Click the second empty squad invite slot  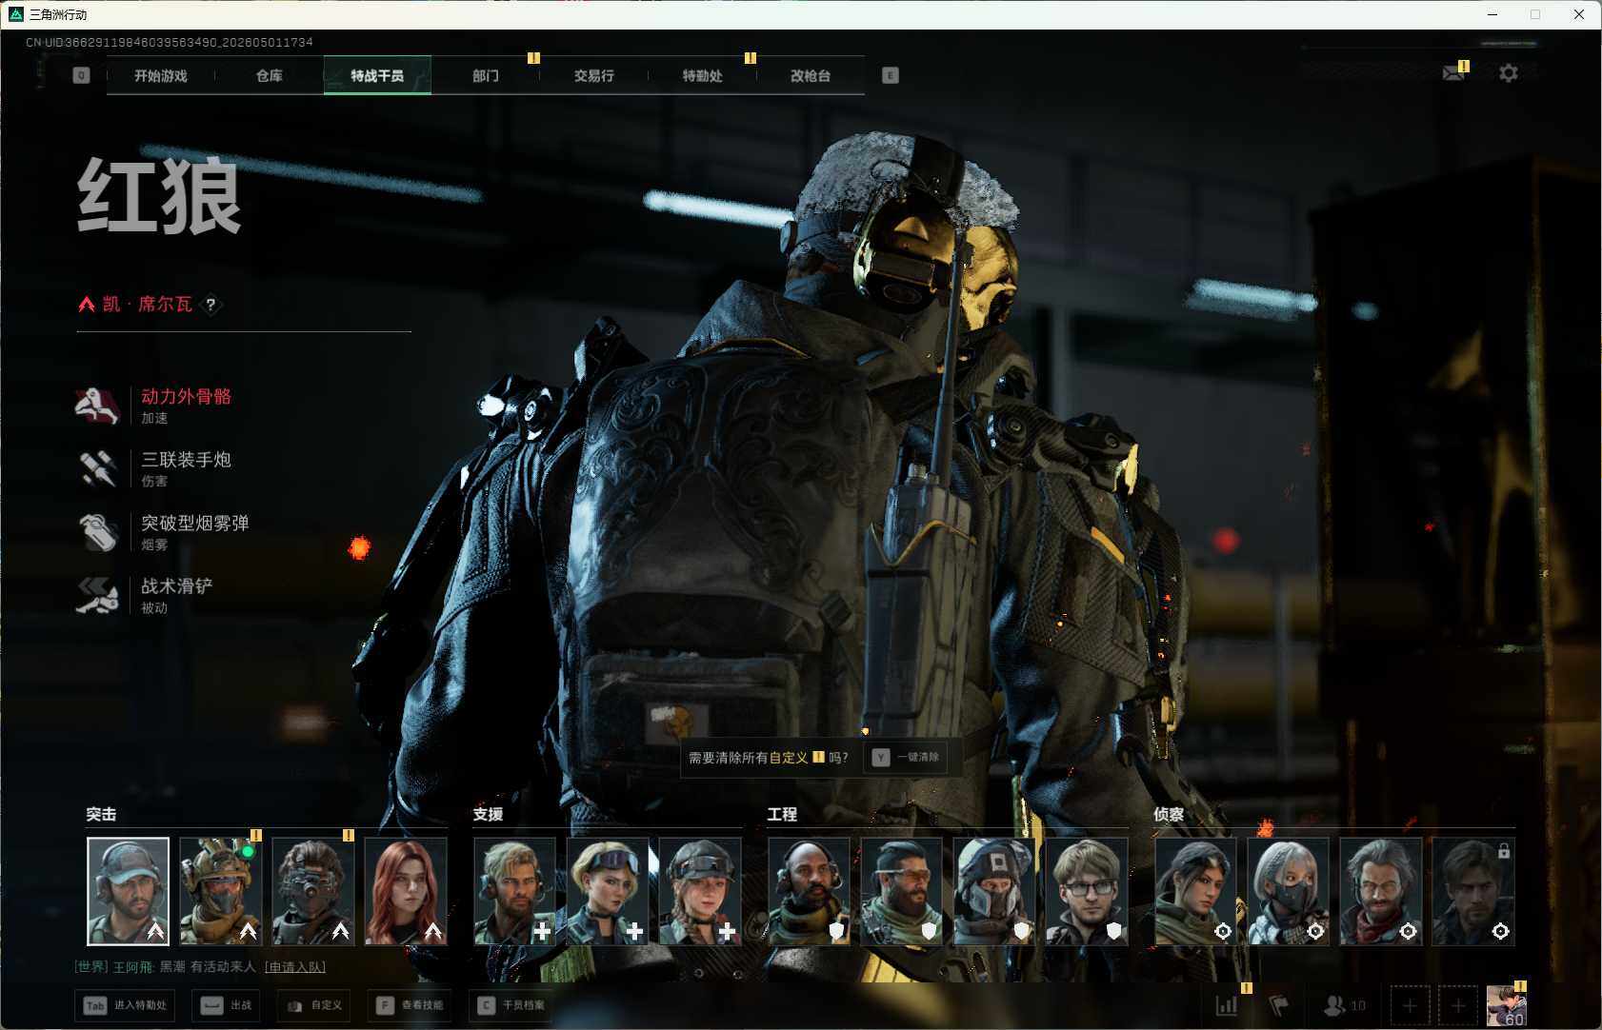1457,1005
